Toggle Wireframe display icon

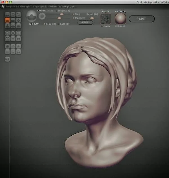[13, 39]
